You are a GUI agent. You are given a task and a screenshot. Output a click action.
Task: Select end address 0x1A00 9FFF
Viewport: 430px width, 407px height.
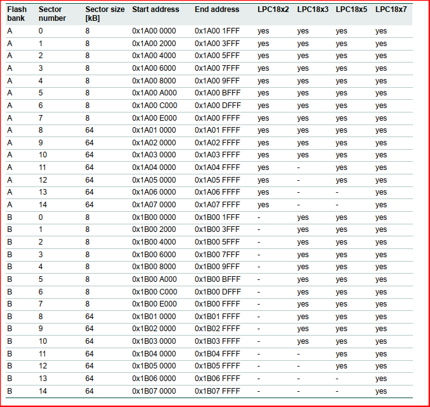pos(217,81)
